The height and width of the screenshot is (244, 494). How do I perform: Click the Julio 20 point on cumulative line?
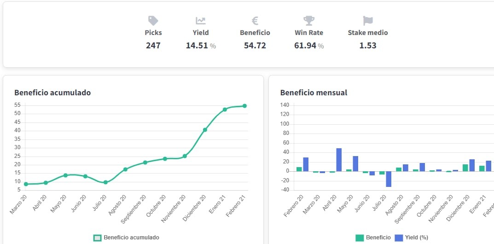click(x=105, y=182)
